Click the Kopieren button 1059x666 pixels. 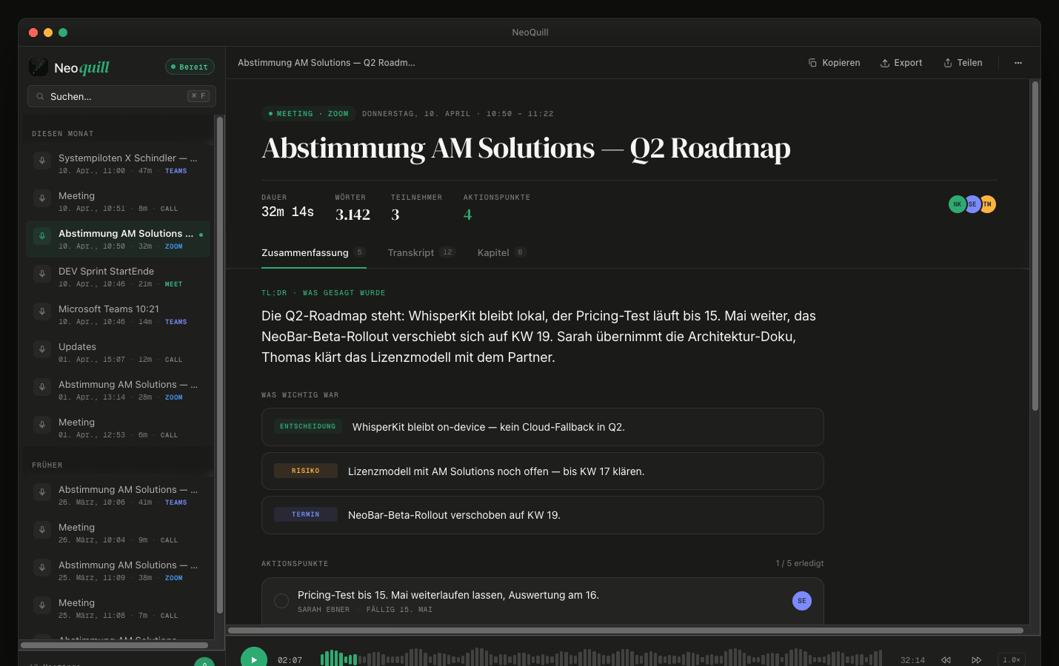pyautogui.click(x=834, y=63)
